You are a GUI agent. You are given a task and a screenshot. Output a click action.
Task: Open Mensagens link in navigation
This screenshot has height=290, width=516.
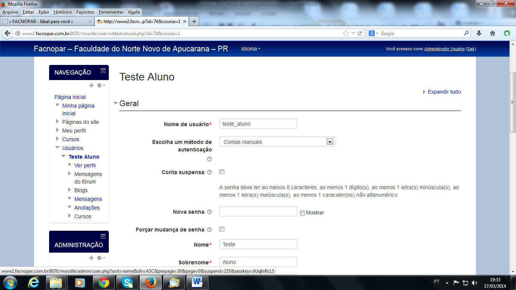click(x=88, y=199)
